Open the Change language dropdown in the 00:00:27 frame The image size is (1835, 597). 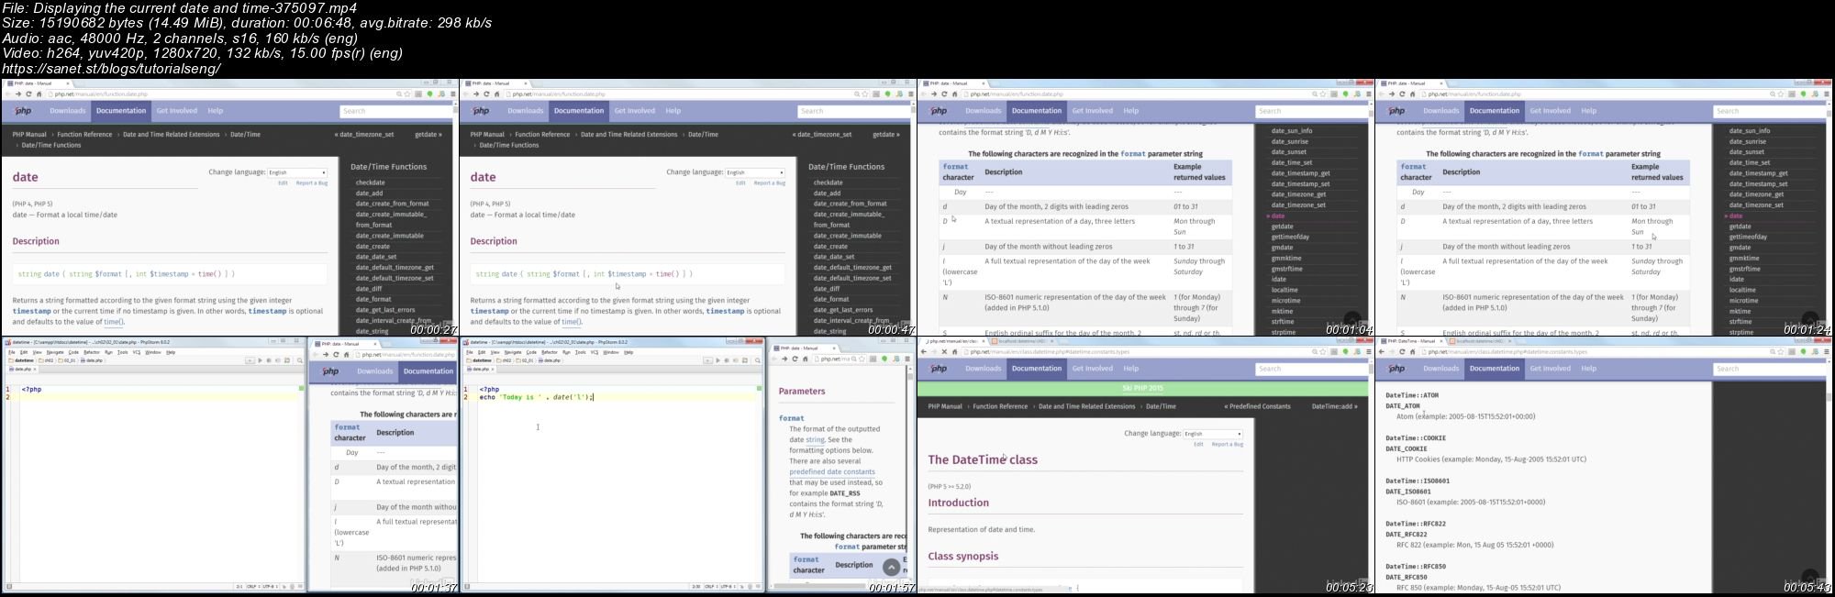[297, 172]
